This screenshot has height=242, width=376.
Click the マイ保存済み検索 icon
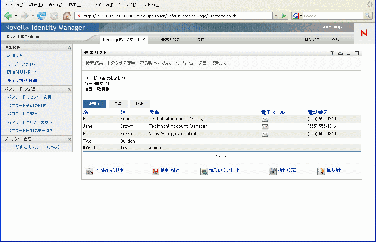(89, 171)
